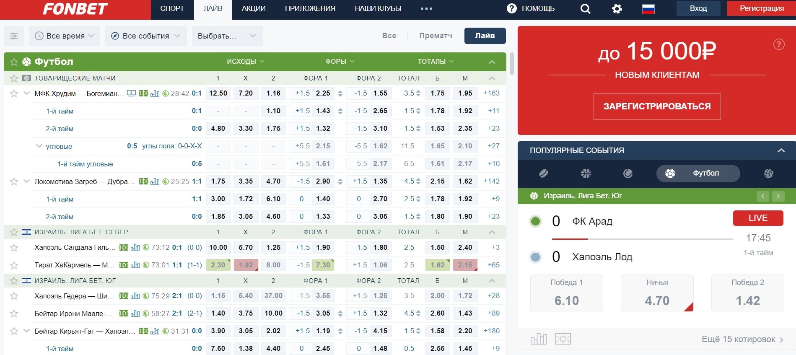Open the filter settings icon left of Все время

point(14,36)
